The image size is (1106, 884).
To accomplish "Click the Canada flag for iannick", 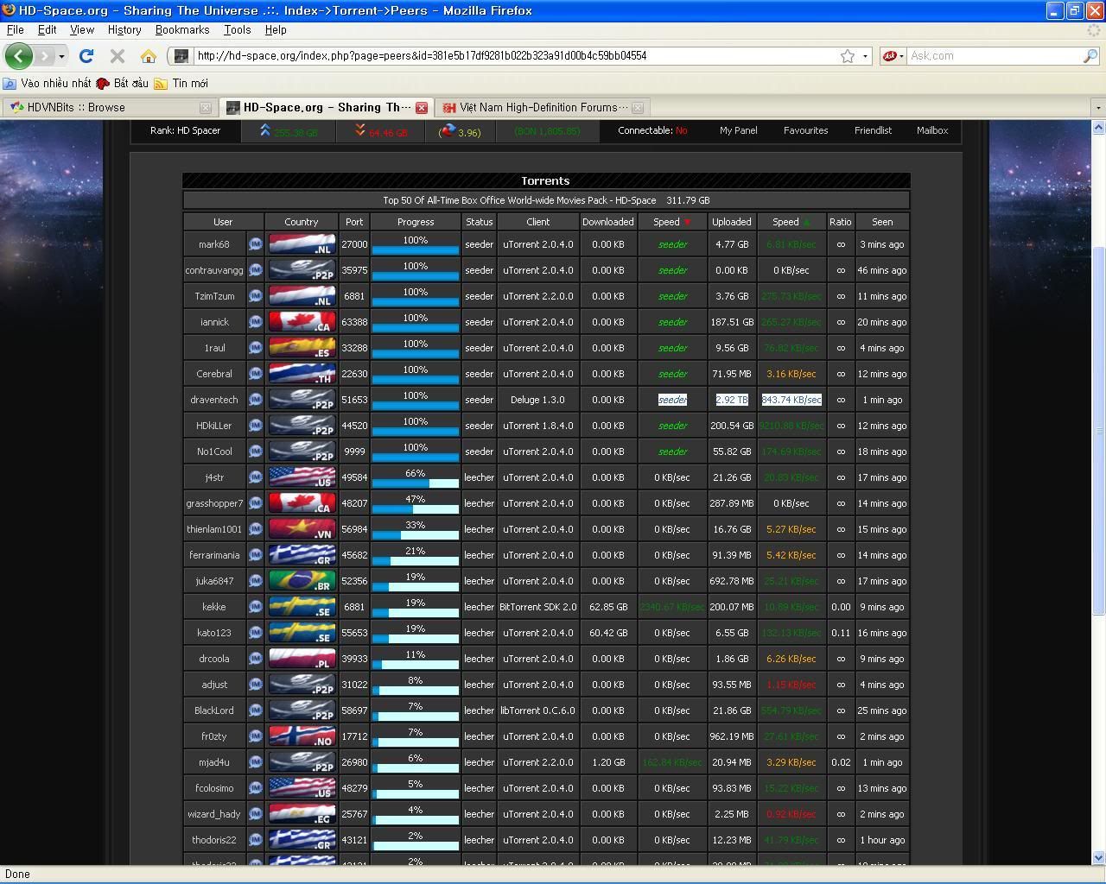I will (x=302, y=322).
